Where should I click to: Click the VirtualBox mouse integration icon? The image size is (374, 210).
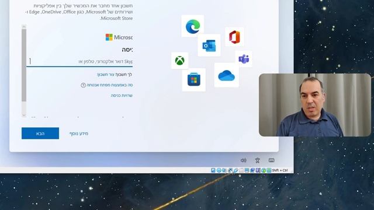click(264, 170)
